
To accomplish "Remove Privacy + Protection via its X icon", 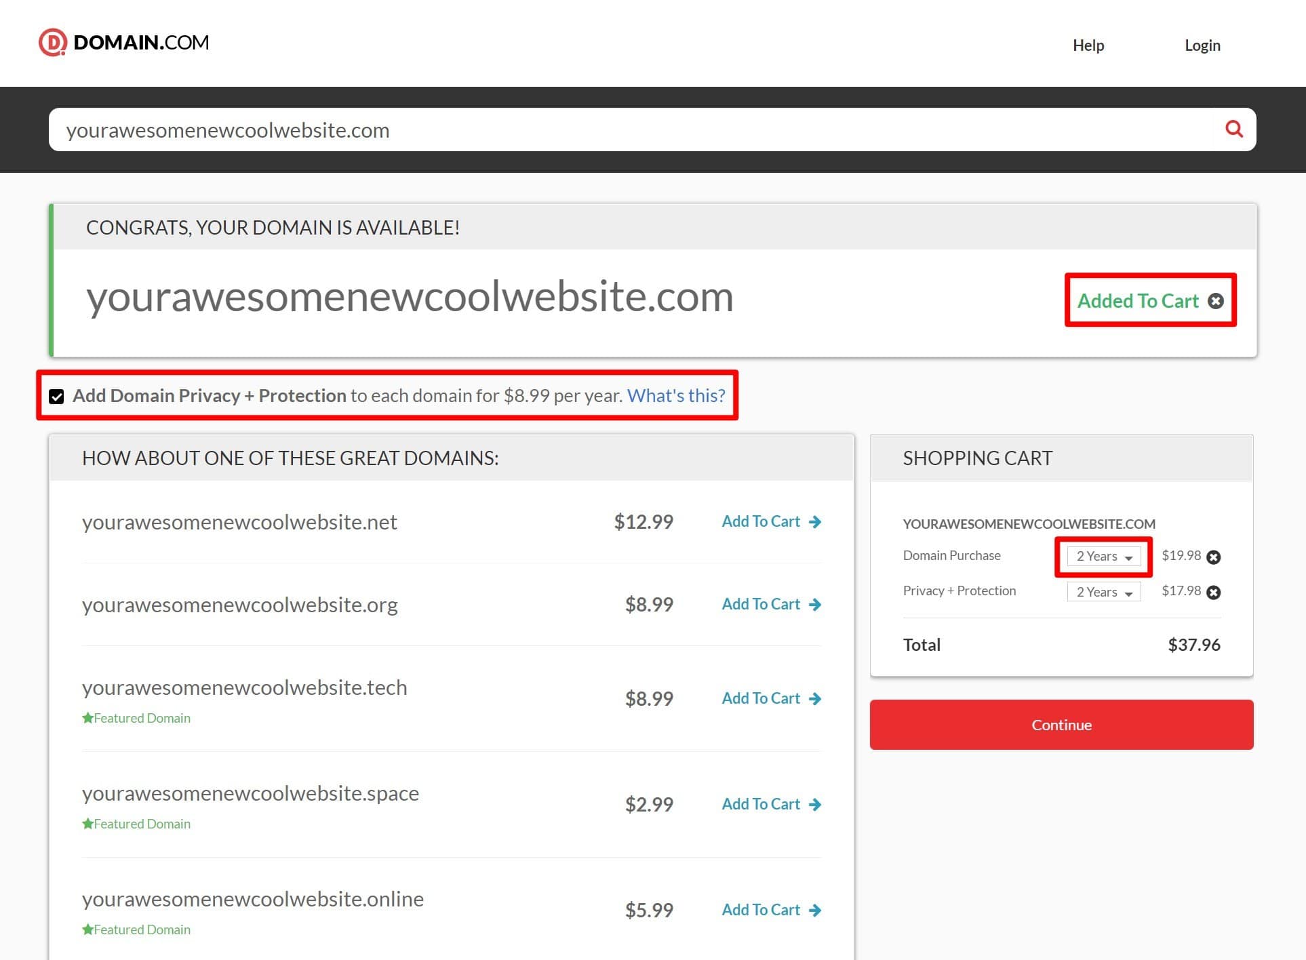I will 1214,592.
